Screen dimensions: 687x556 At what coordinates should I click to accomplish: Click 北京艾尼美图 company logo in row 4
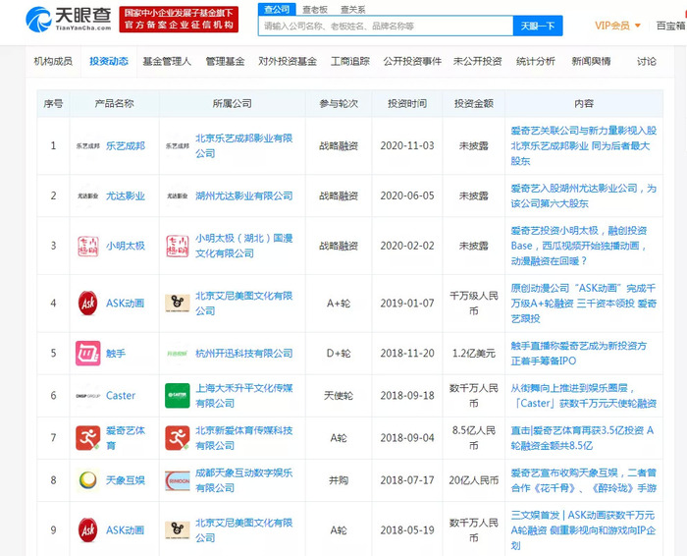point(178,303)
